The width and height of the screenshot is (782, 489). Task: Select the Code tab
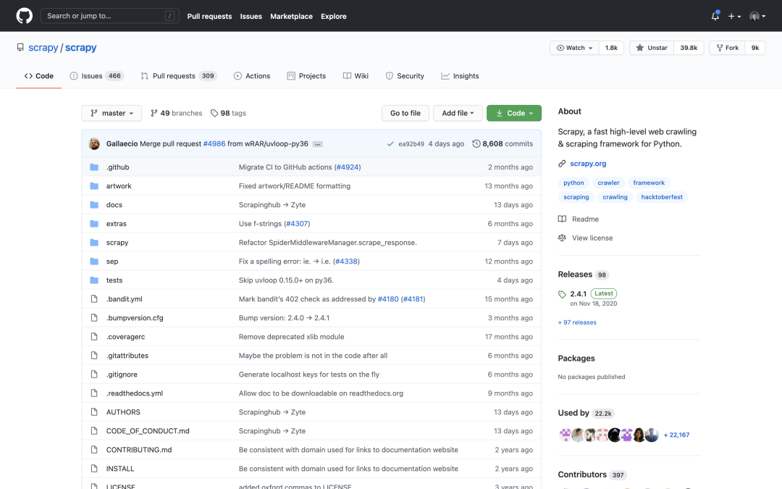click(x=39, y=76)
